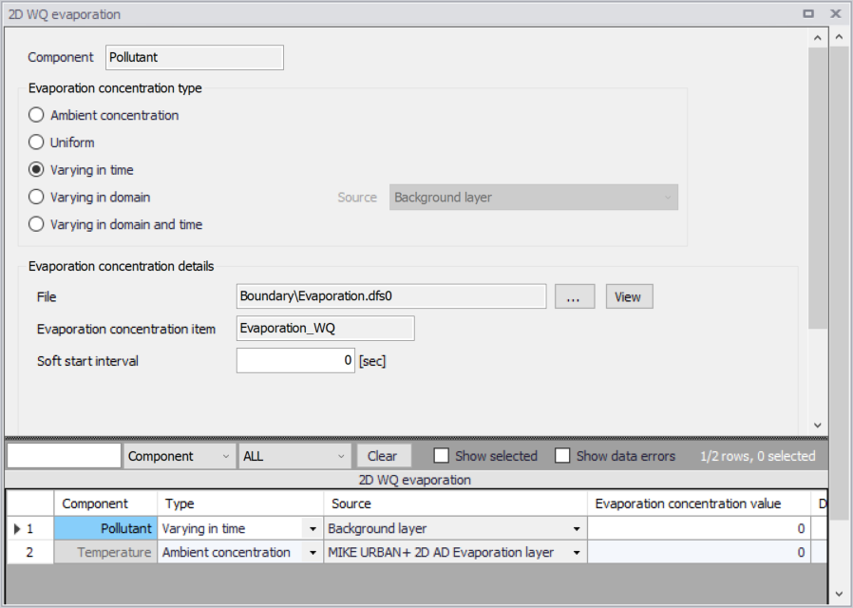Open the Background layer Source dropdown in form
The height and width of the screenshot is (608, 853).
click(x=534, y=197)
